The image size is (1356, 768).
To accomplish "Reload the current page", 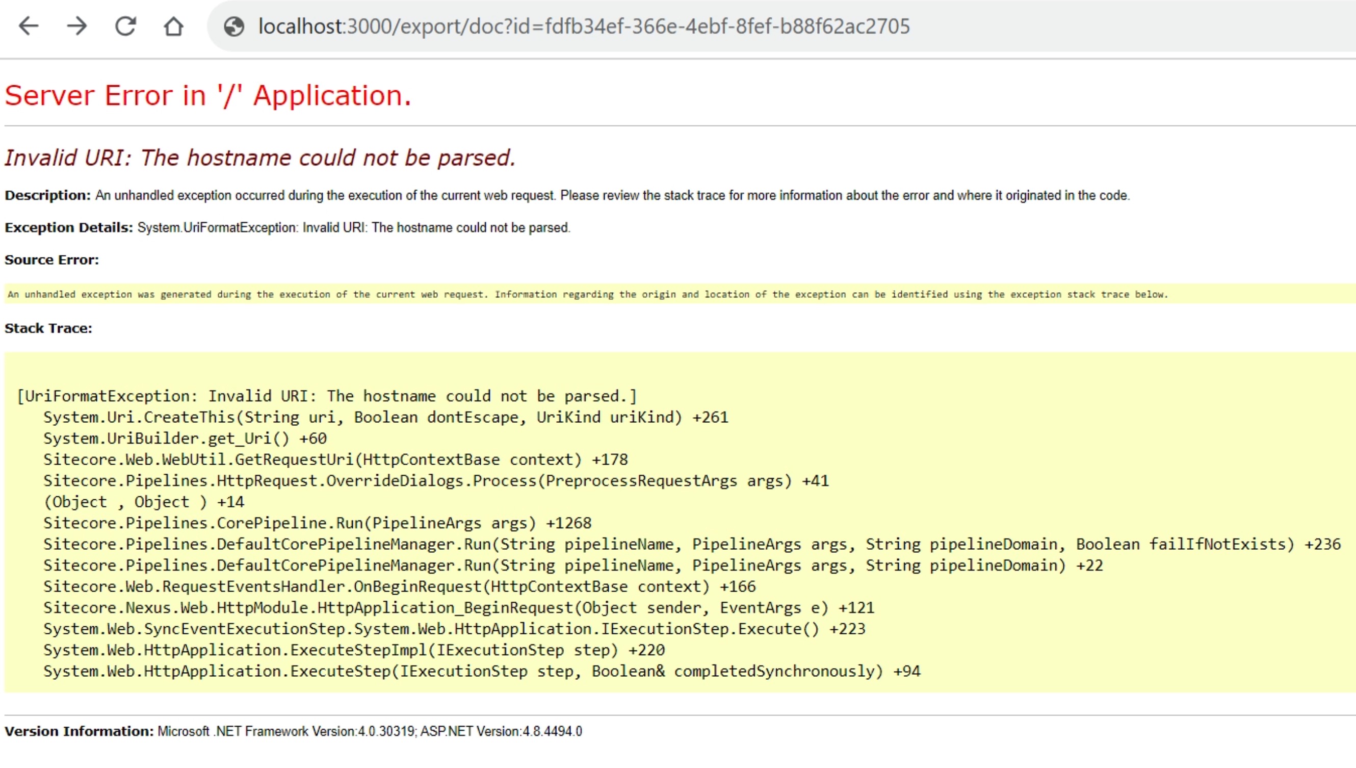I will pyautogui.click(x=125, y=26).
